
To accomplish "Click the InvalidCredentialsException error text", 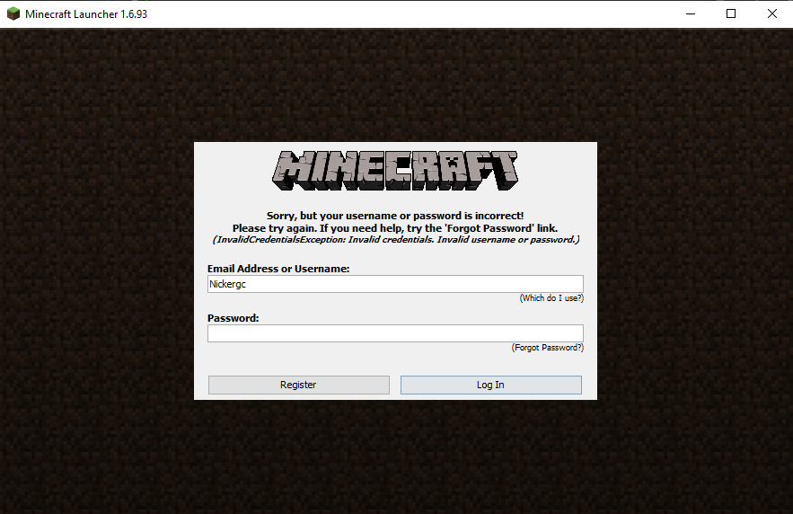I will point(395,239).
